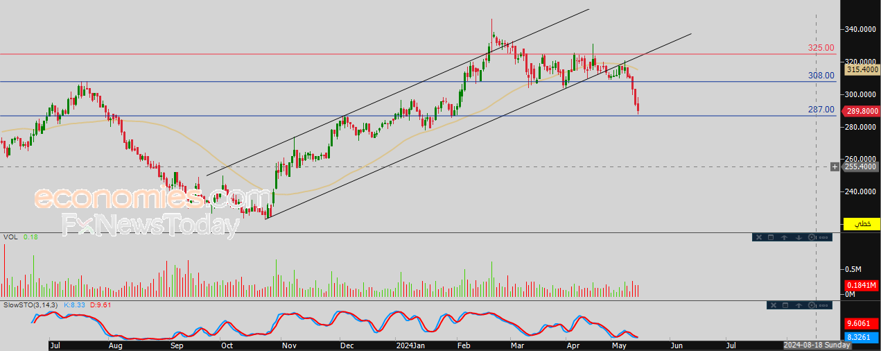
Task: Click the blue 8.3261 stochastic tag
Action: pyautogui.click(x=862, y=336)
